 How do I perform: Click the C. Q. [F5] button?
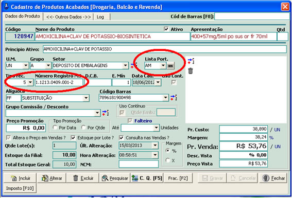point(147,178)
